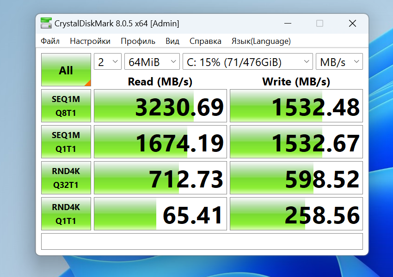Expand the test count dropdown showing 2
The height and width of the screenshot is (277, 393).
[108, 61]
